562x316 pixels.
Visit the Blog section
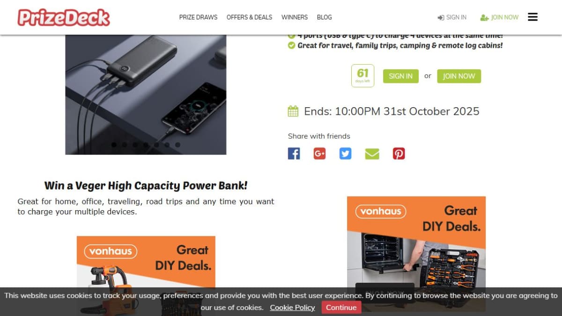tap(324, 17)
